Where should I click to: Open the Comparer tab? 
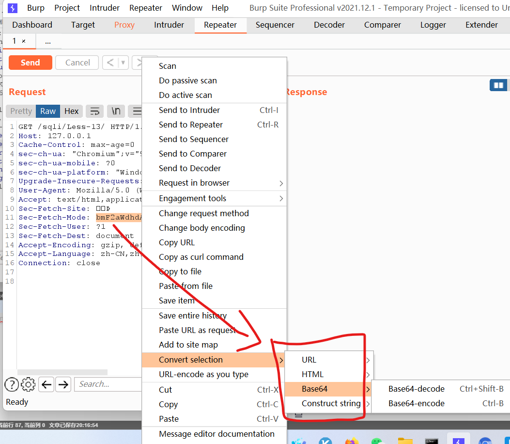click(383, 25)
